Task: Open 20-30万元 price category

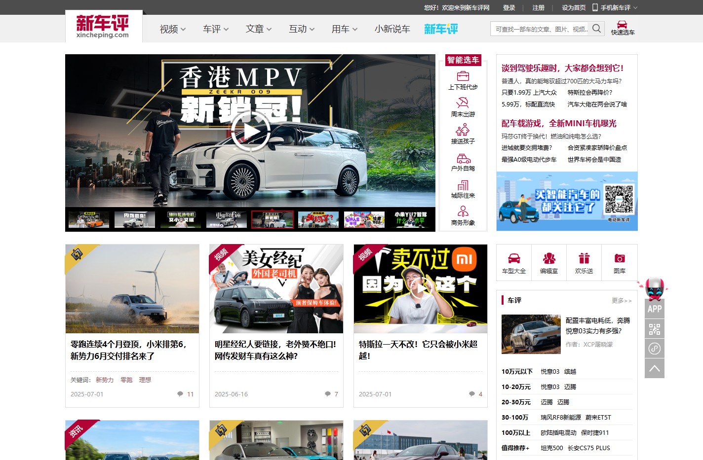Action: pos(516,402)
